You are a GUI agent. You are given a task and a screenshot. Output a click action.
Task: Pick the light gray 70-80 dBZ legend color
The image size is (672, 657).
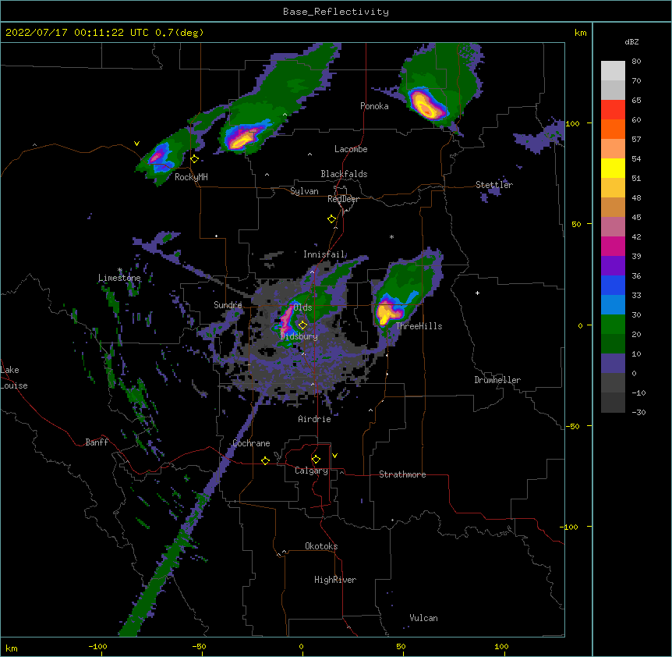point(613,71)
